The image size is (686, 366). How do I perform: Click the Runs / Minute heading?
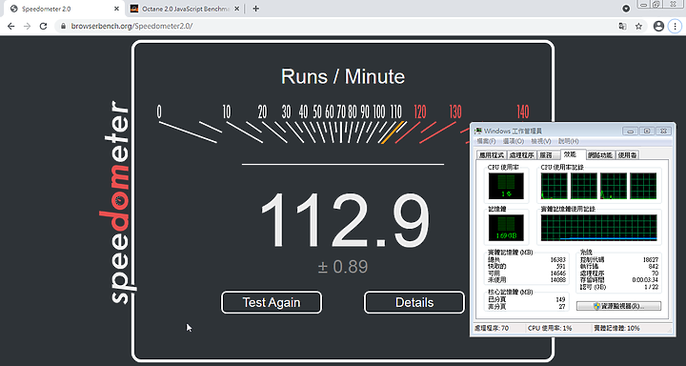click(x=343, y=76)
